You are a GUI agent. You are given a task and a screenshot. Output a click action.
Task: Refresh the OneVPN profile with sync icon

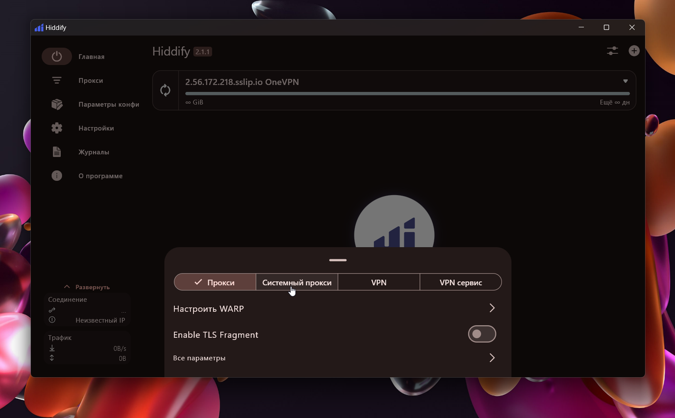click(x=166, y=90)
